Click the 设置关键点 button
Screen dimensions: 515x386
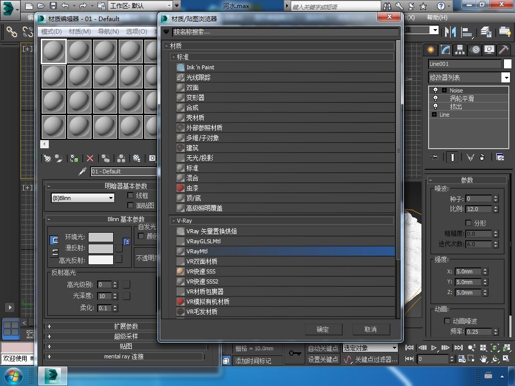click(x=323, y=359)
